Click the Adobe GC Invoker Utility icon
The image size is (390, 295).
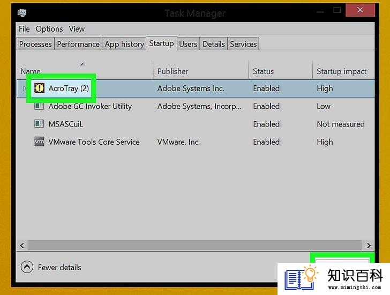pos(39,106)
